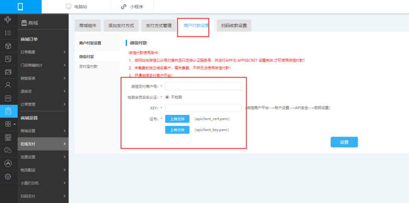Expand the 物流配送 menu arrow
Viewport: 409px width, 203px height.
pos(64,170)
